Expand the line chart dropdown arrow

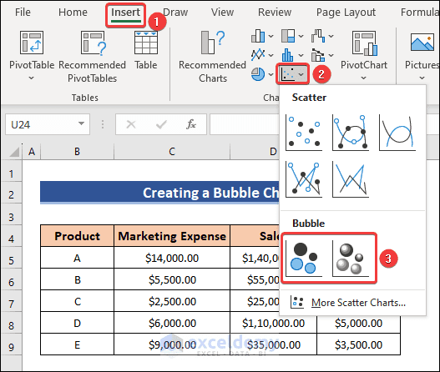(271, 55)
